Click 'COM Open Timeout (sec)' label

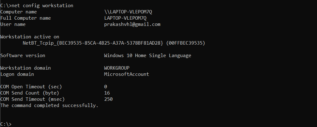[31, 87]
